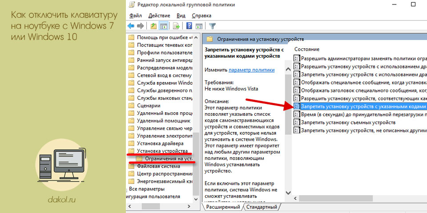This screenshot has width=427, height=213.
Task: Select 'Удаленный вызов проце' tree folder
Action: [x=165, y=113]
